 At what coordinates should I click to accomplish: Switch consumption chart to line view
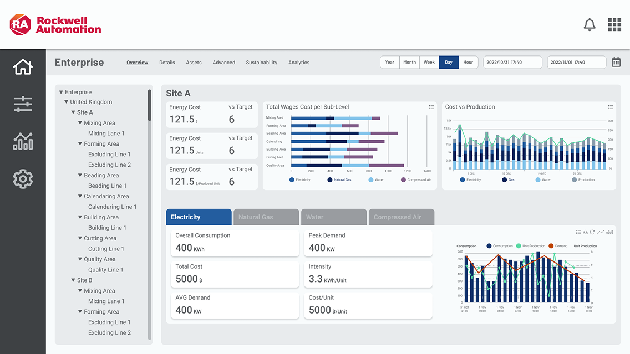coord(600,232)
